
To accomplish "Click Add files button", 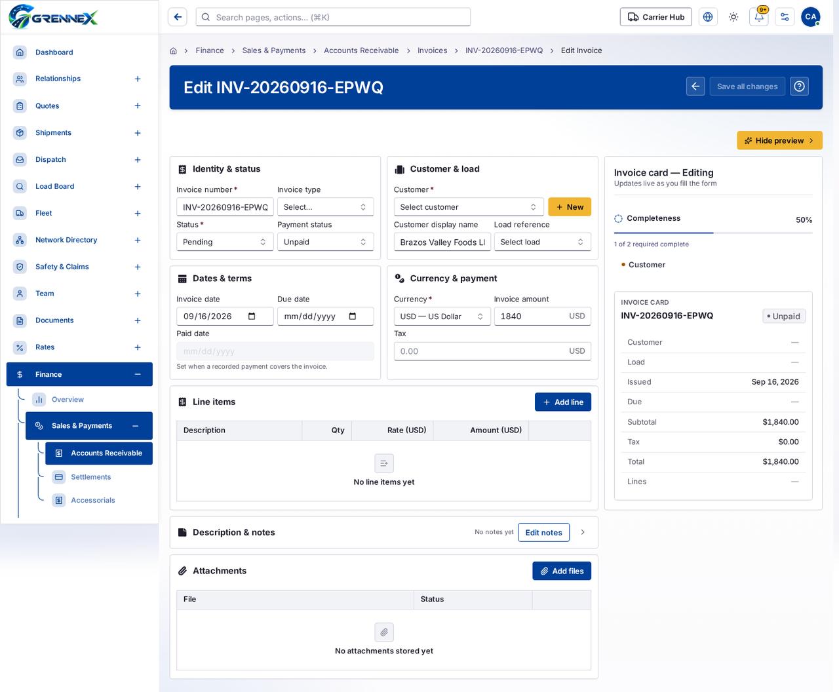I will coord(562,571).
